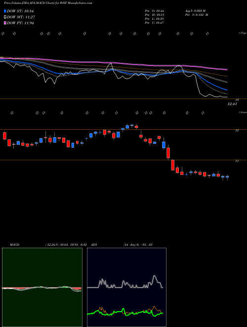
Task: Click the magenta DOW PT legend swatch
Action: click(x=5, y=23)
